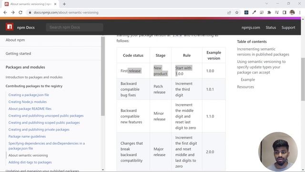
Task: Click the color picker extension icon
Action: point(254,12)
